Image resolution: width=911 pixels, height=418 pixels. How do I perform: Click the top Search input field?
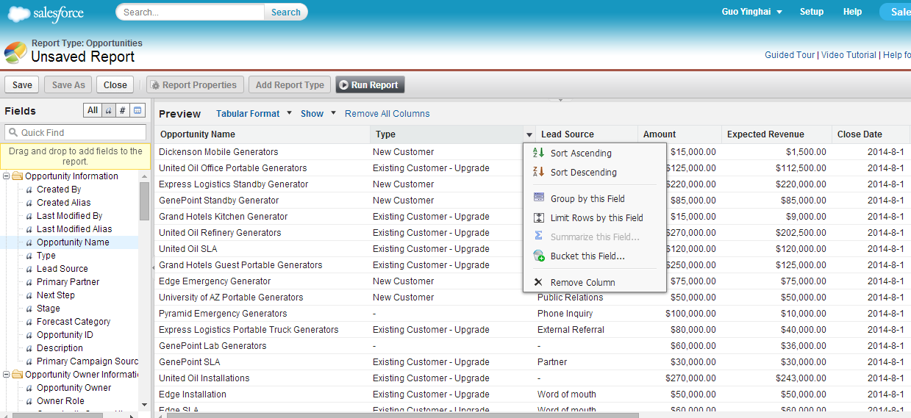coord(190,12)
